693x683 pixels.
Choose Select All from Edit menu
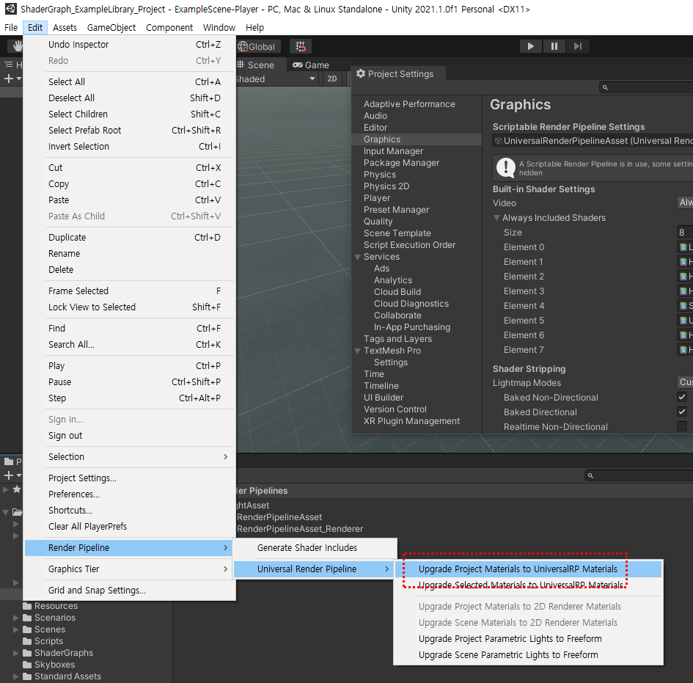pos(130,81)
